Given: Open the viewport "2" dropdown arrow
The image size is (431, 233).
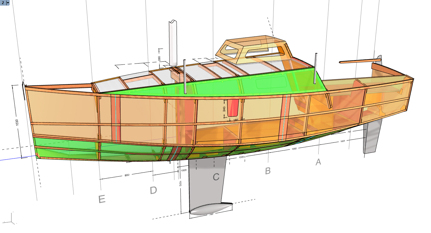Looking at the screenshot, I should point(7,2).
